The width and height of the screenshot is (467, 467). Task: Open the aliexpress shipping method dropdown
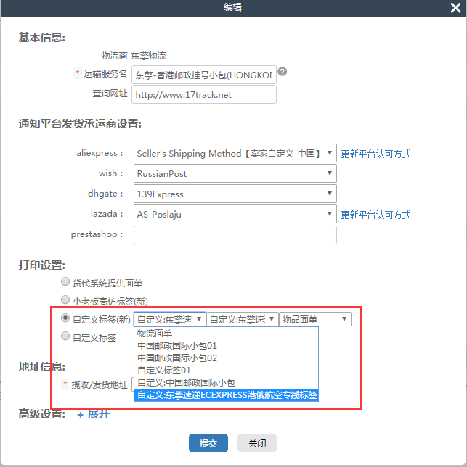point(235,154)
